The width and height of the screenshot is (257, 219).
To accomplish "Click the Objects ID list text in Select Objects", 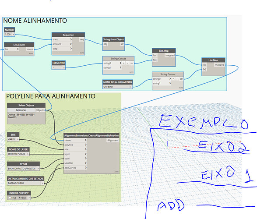I will [21, 116].
